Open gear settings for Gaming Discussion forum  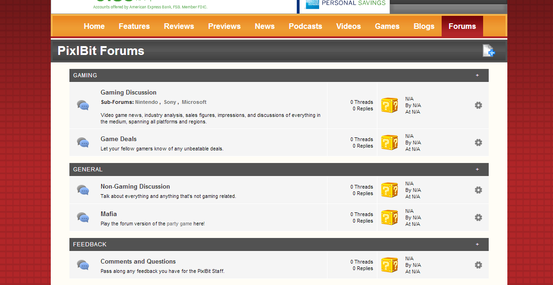[478, 105]
